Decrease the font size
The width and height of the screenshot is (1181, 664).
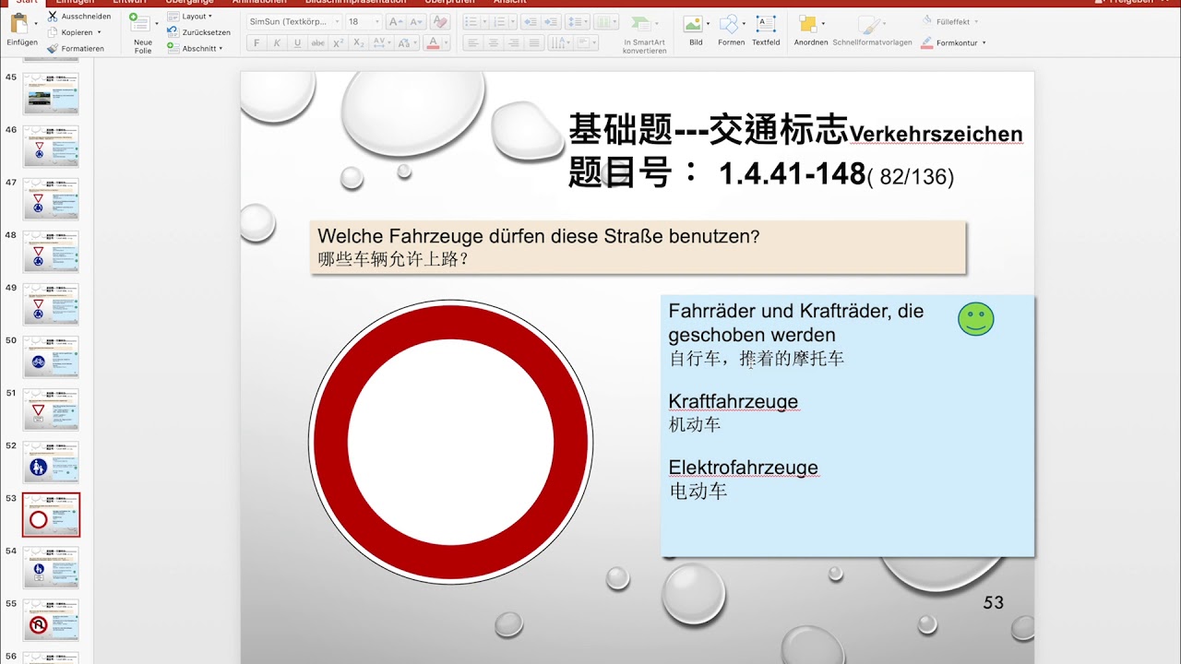[x=415, y=21]
